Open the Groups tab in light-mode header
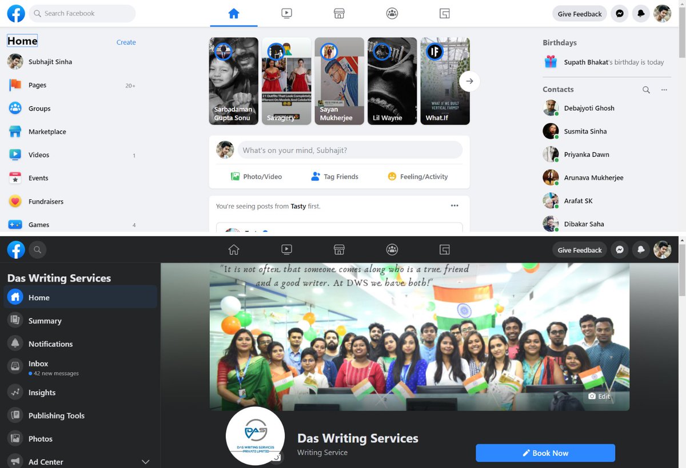686x468 pixels. [x=392, y=13]
